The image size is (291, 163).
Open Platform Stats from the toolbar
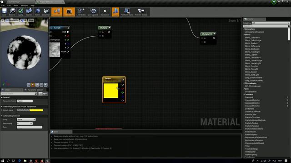pos(127,12)
